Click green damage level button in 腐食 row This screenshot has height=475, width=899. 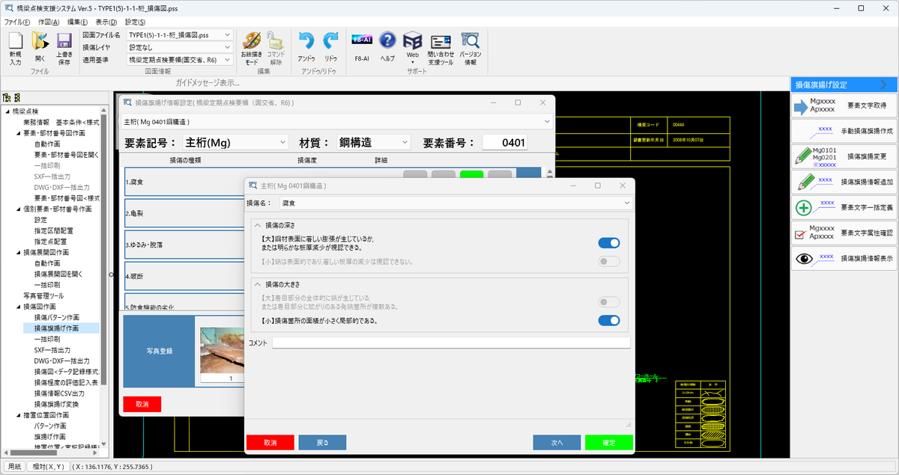coord(471,175)
